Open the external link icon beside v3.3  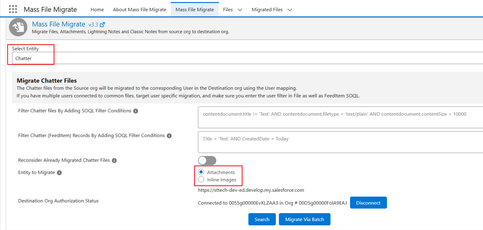point(102,25)
